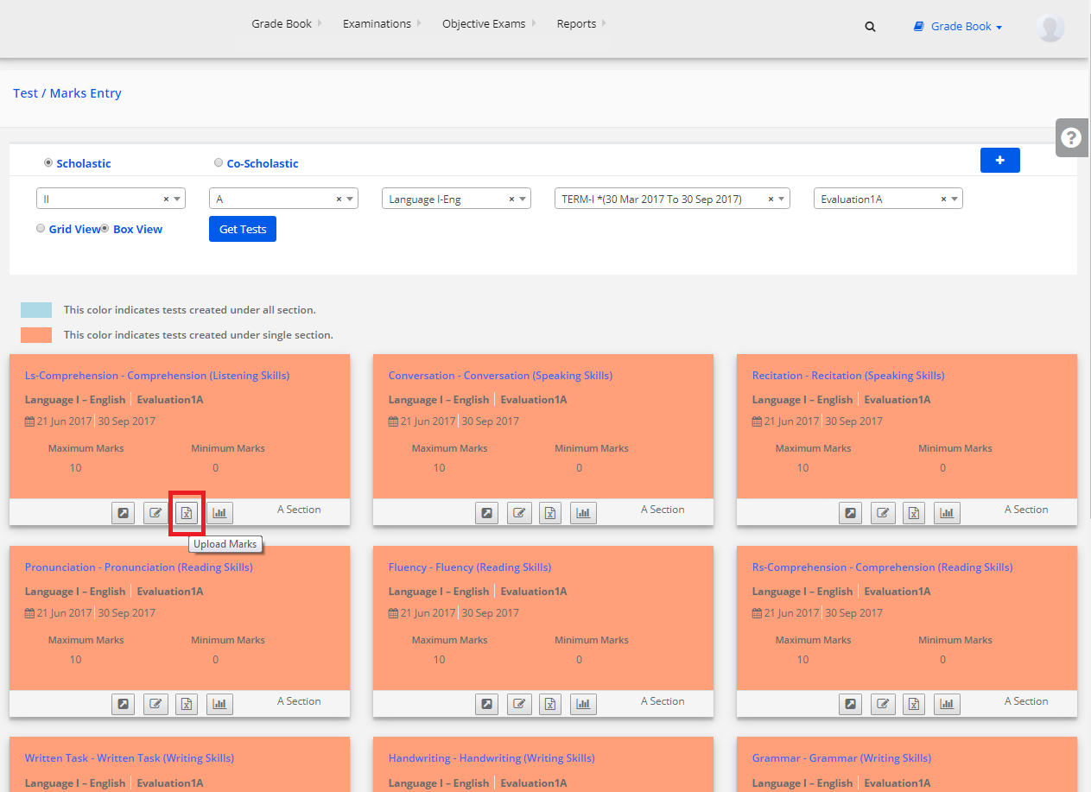Image resolution: width=1091 pixels, height=792 pixels.
Task: Edit the Rs-Comprehension (Reading Skills) test
Action: 883,704
